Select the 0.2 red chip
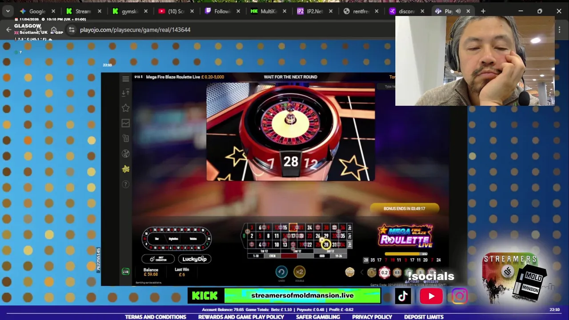569x320 pixels. point(385,272)
